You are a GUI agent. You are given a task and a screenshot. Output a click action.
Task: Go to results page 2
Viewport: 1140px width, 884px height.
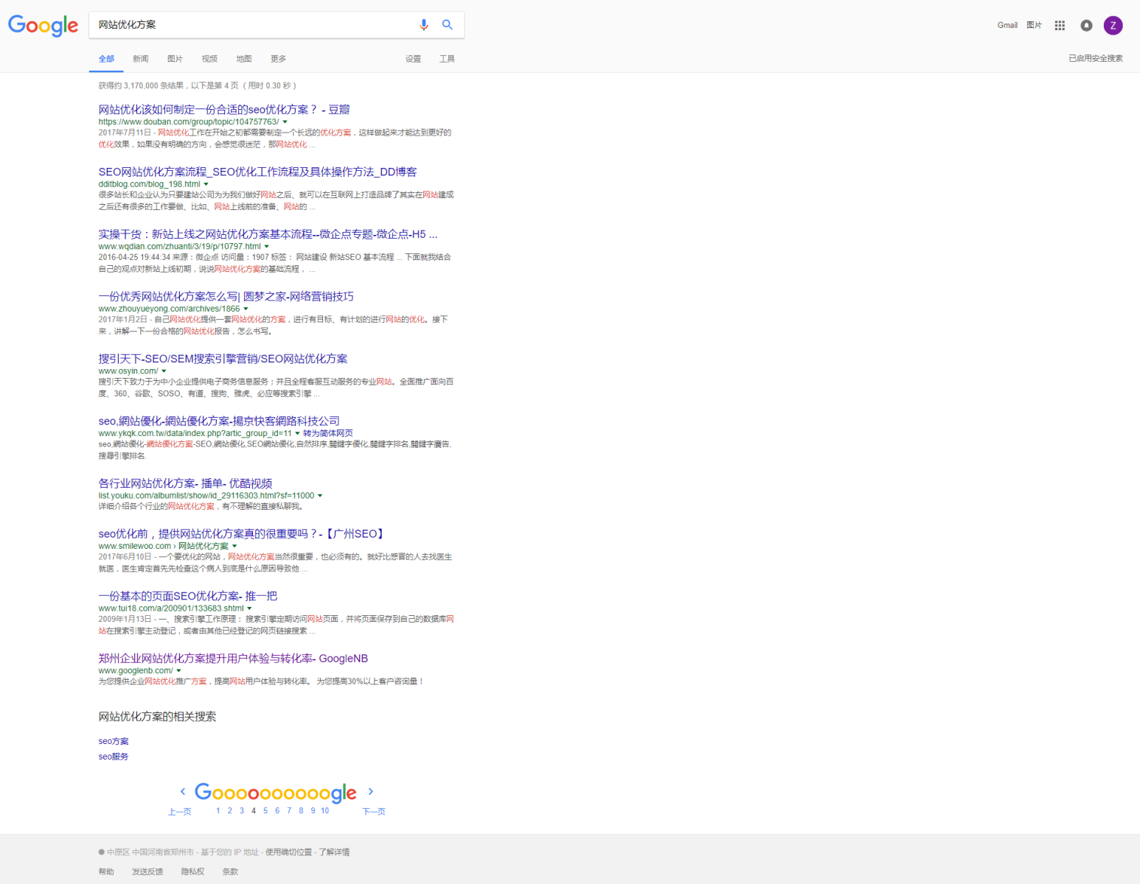point(230,810)
